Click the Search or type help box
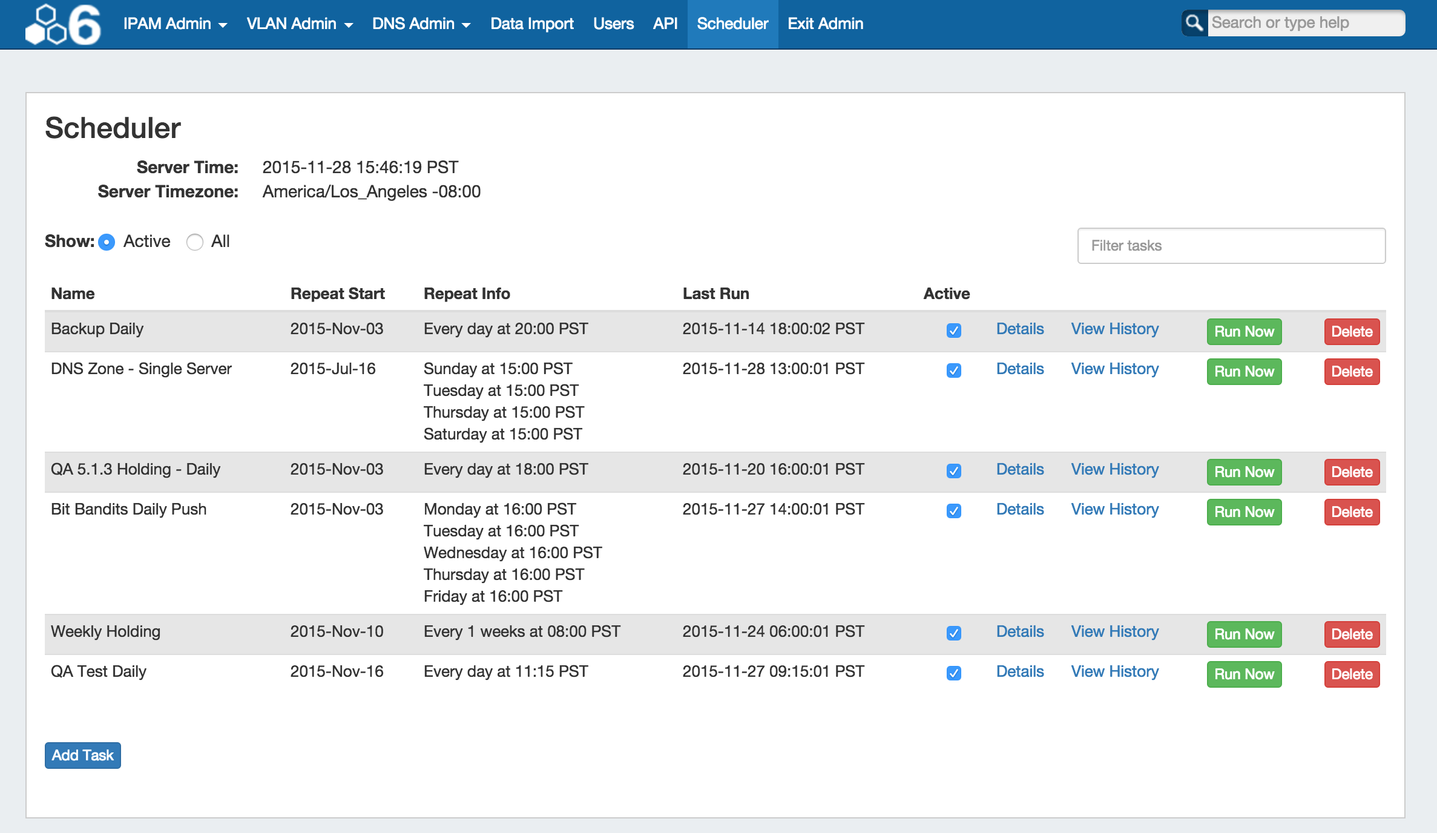Image resolution: width=1437 pixels, height=833 pixels. pos(1307,22)
